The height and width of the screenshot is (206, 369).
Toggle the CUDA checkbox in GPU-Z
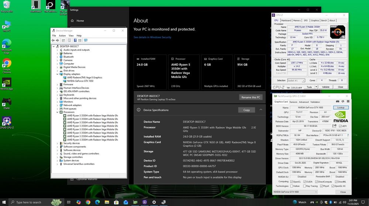click(305, 182)
